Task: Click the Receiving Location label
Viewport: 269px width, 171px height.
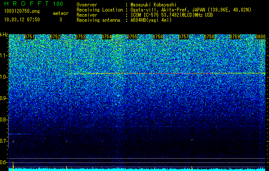Action: (100, 10)
